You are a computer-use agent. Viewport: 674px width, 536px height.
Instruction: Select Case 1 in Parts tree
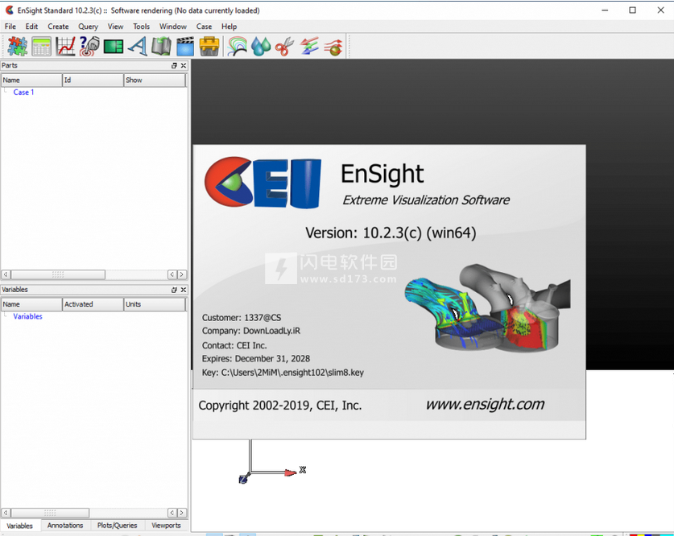[23, 93]
